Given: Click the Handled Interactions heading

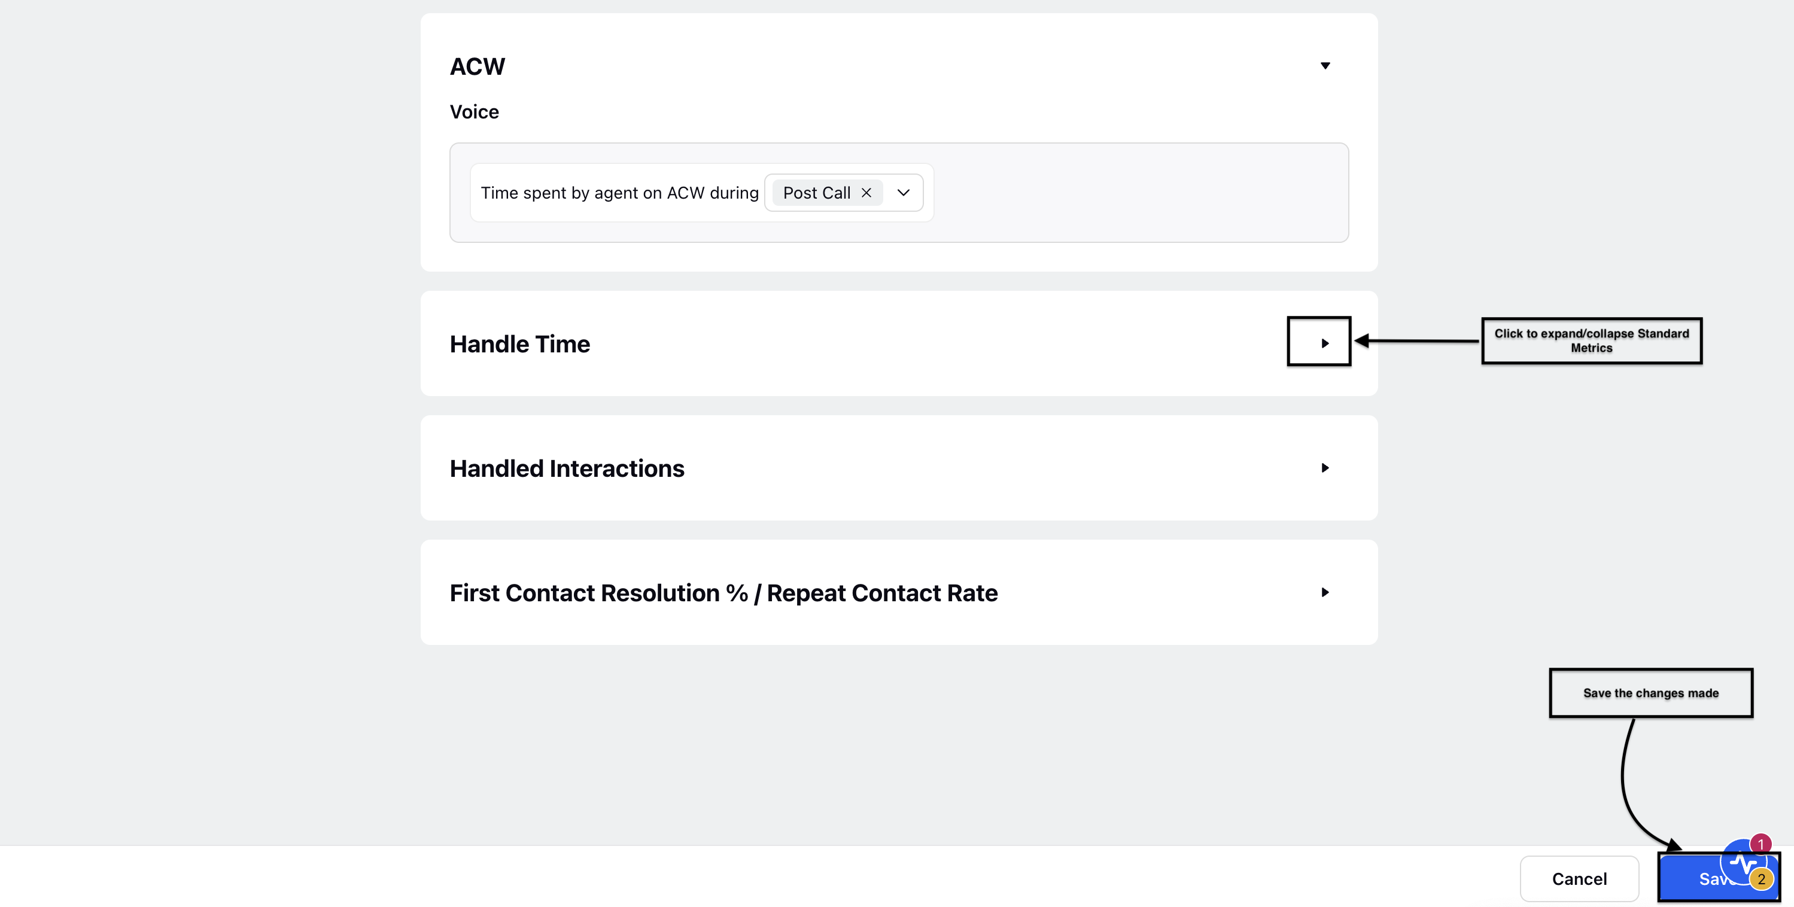Looking at the screenshot, I should coord(567,468).
